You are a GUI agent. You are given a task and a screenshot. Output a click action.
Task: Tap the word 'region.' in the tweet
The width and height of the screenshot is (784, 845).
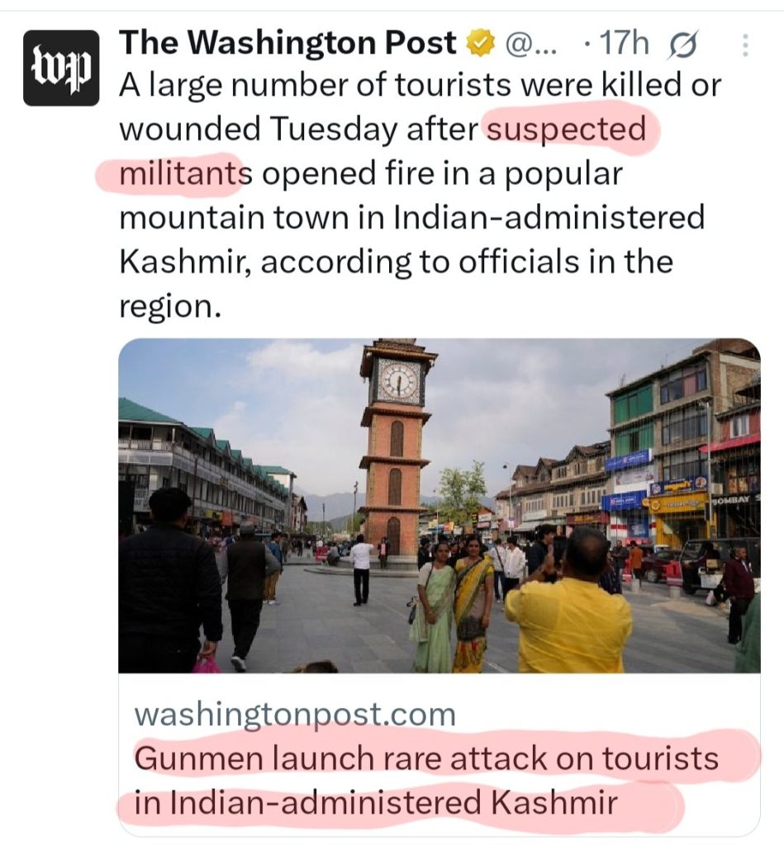(170, 305)
